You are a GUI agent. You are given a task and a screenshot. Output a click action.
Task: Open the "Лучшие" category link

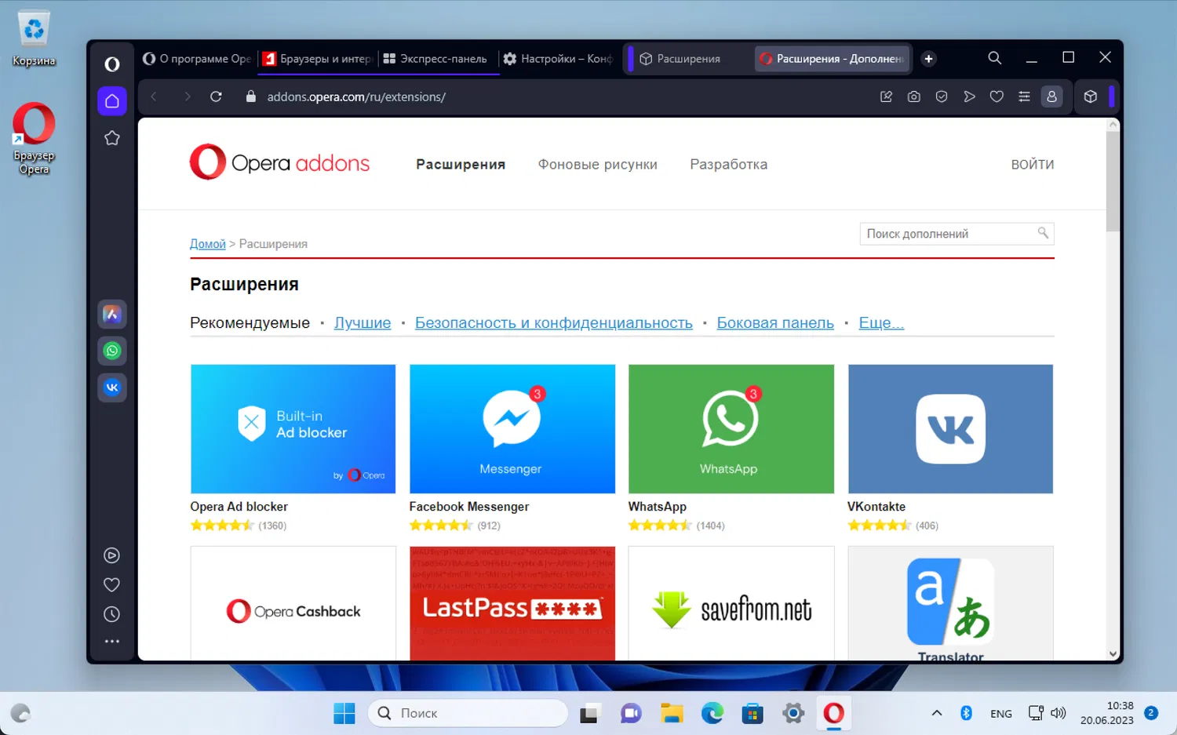(363, 322)
